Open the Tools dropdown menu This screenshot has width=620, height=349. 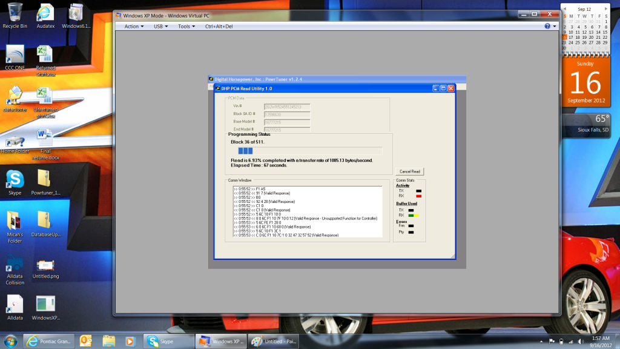[x=186, y=27]
